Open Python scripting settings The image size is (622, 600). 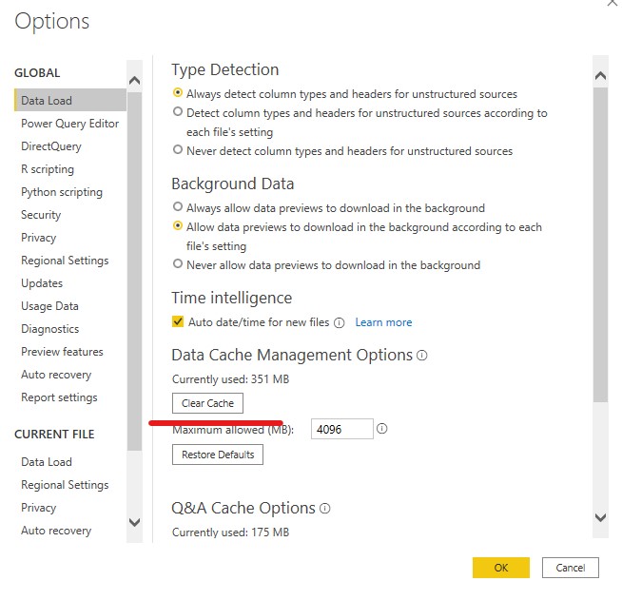62,192
